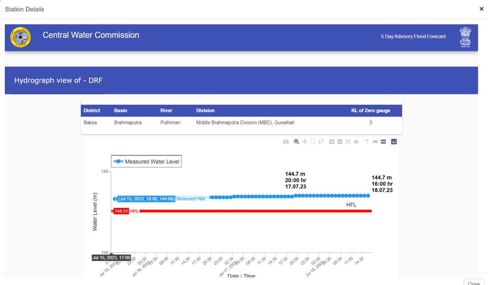Choose the Box Select tool
The height and width of the screenshot is (285, 488).
tap(313, 142)
